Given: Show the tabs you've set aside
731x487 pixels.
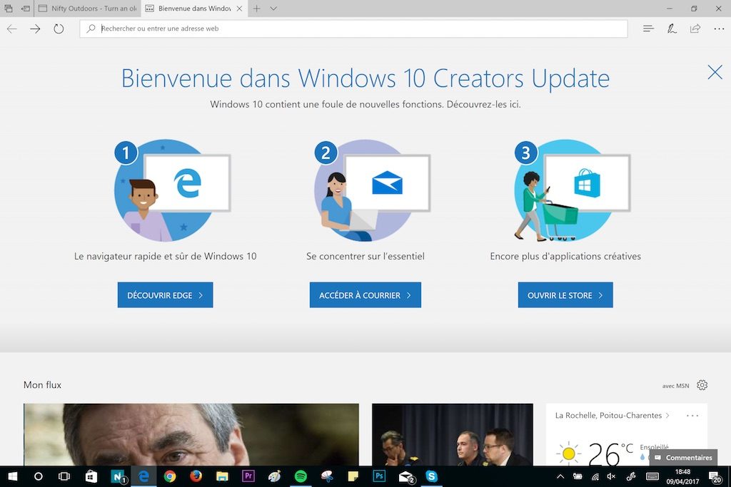Looking at the screenshot, I should [9, 9].
